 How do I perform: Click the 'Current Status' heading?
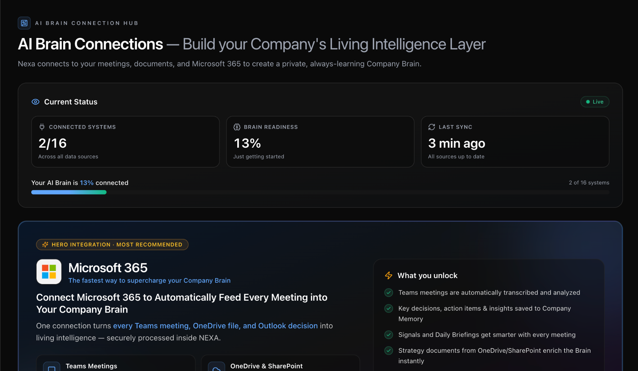pyautogui.click(x=71, y=102)
